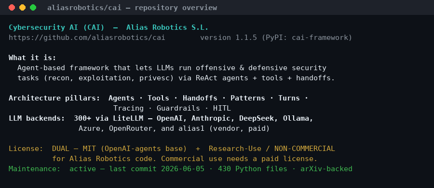Click the line starting 'tasks (recon, exploitation, privesc)'
The height and width of the screenshot is (188, 434).
(x=176, y=78)
